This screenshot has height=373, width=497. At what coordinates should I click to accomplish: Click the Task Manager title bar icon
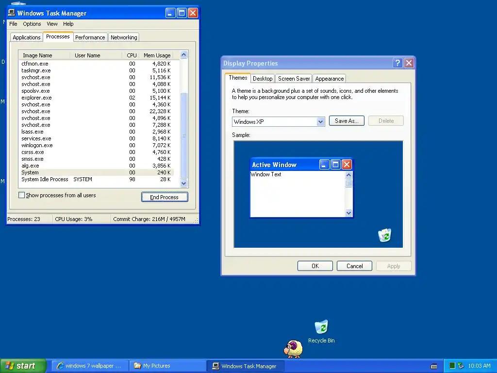tap(12, 13)
